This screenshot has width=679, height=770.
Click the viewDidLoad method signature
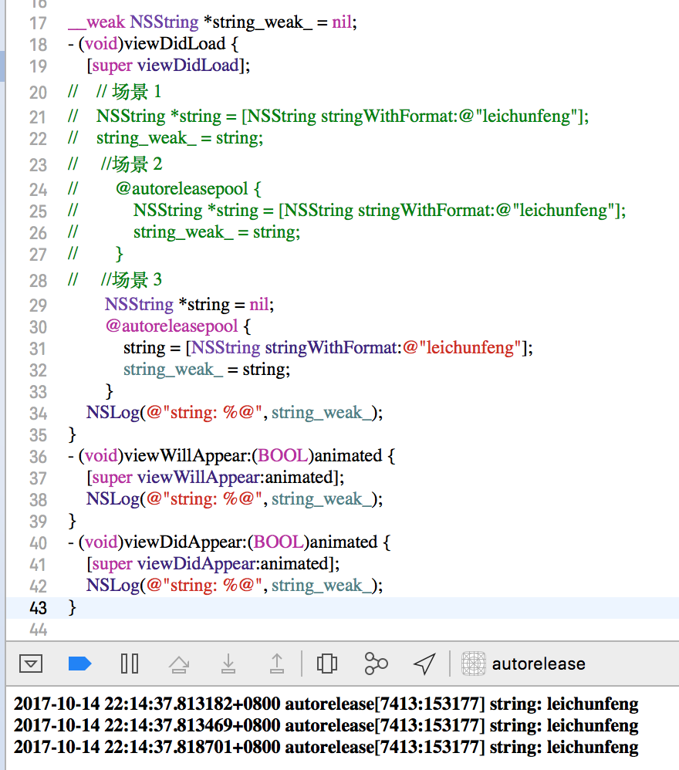tap(154, 44)
